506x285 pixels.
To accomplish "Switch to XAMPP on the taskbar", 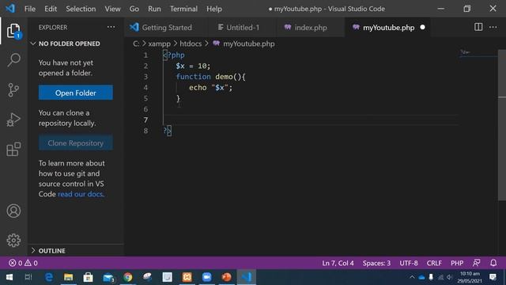I will pos(187,277).
